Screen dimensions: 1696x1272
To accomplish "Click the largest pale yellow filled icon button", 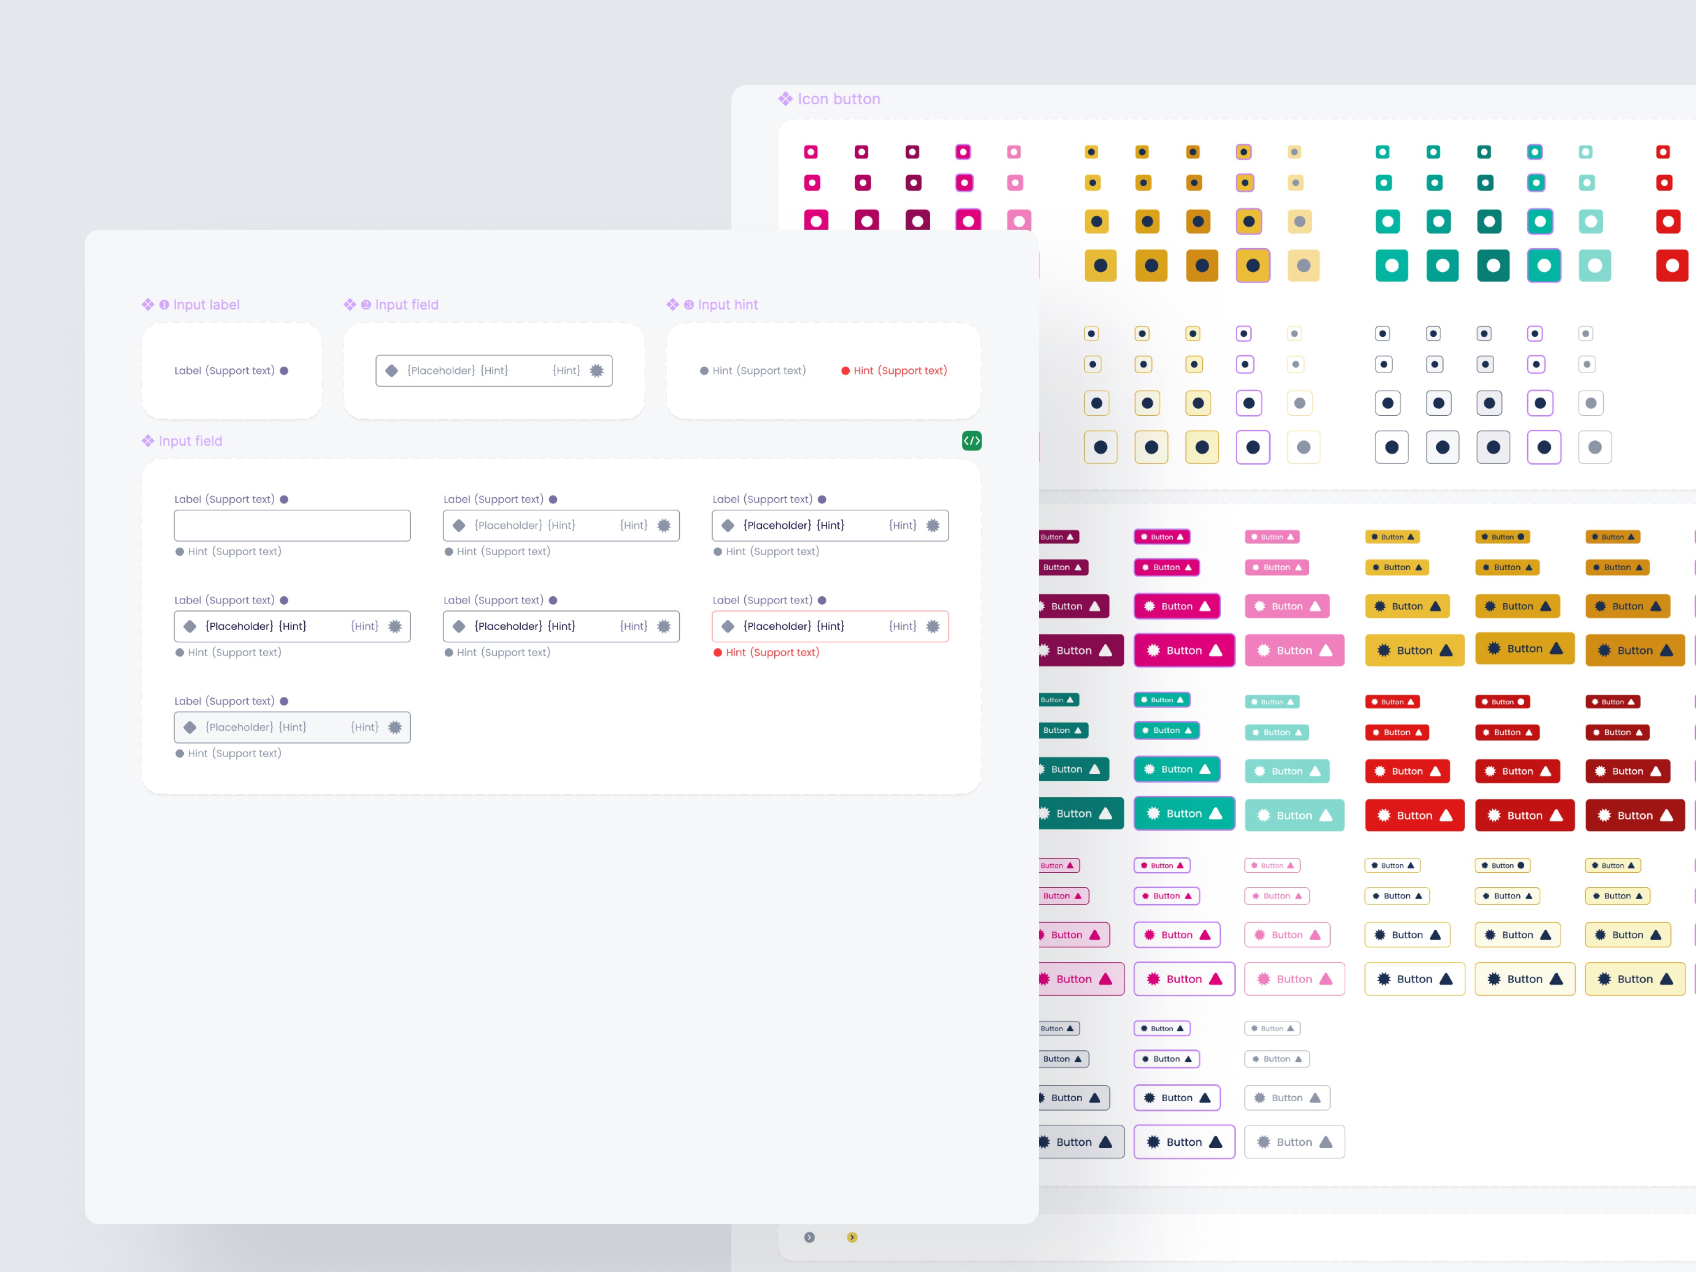I will pyautogui.click(x=1303, y=266).
